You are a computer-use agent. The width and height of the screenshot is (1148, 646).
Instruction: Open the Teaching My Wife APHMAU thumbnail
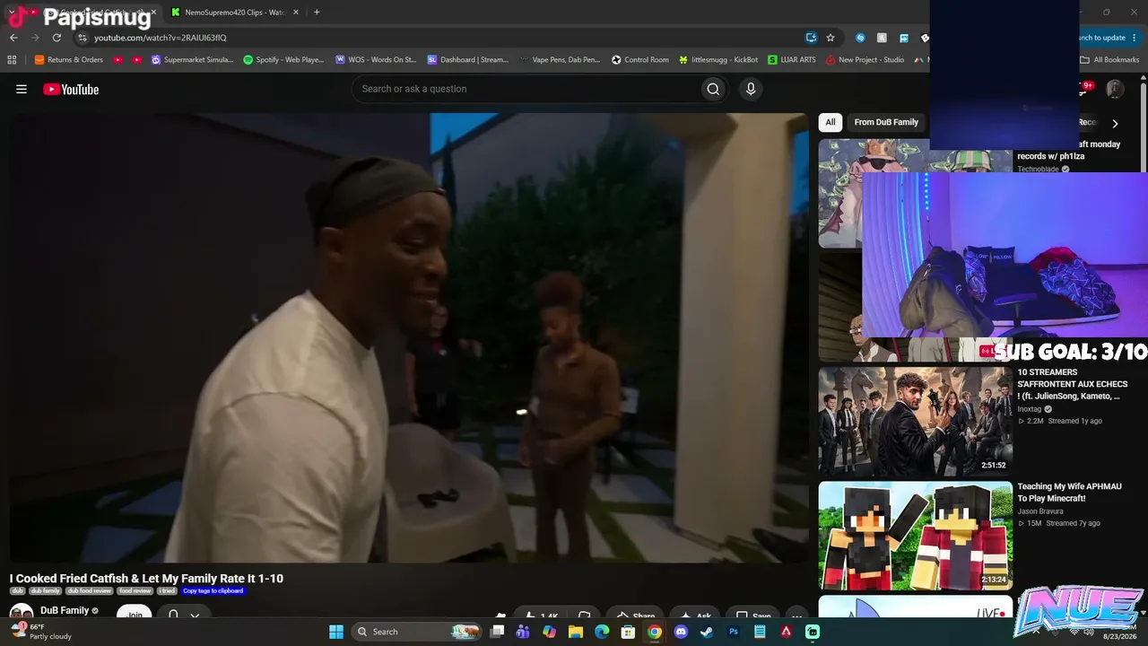tap(915, 535)
